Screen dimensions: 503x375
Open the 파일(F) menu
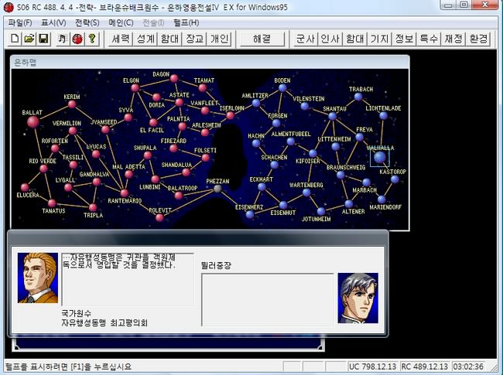[20, 22]
